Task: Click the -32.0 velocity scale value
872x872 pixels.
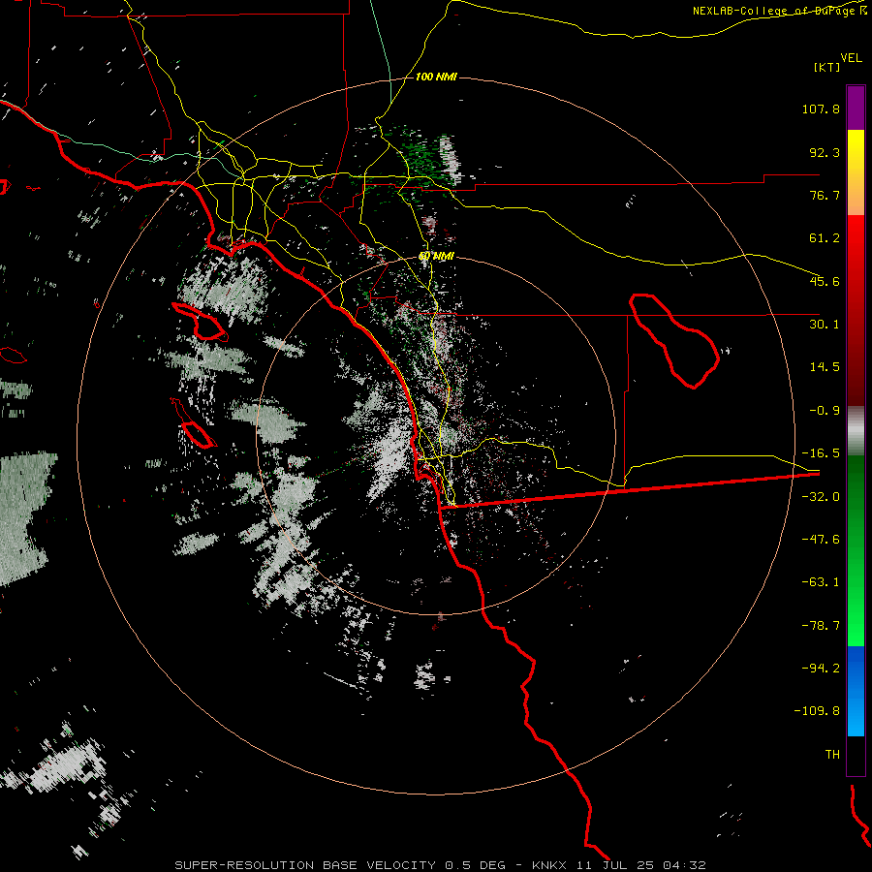Action: 821,497
